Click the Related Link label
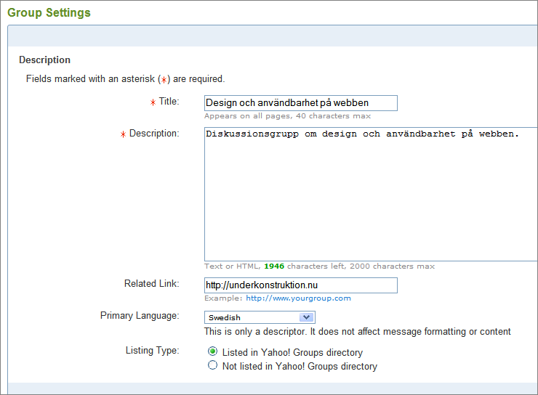The width and height of the screenshot is (538, 395). coord(152,284)
